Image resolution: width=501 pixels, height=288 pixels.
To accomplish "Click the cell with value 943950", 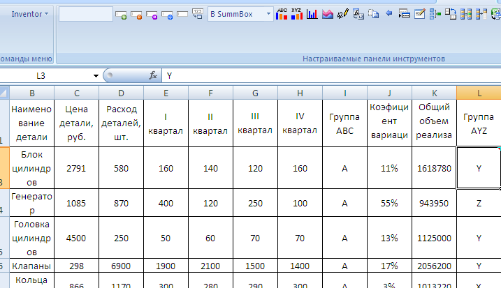I will pos(434,203).
